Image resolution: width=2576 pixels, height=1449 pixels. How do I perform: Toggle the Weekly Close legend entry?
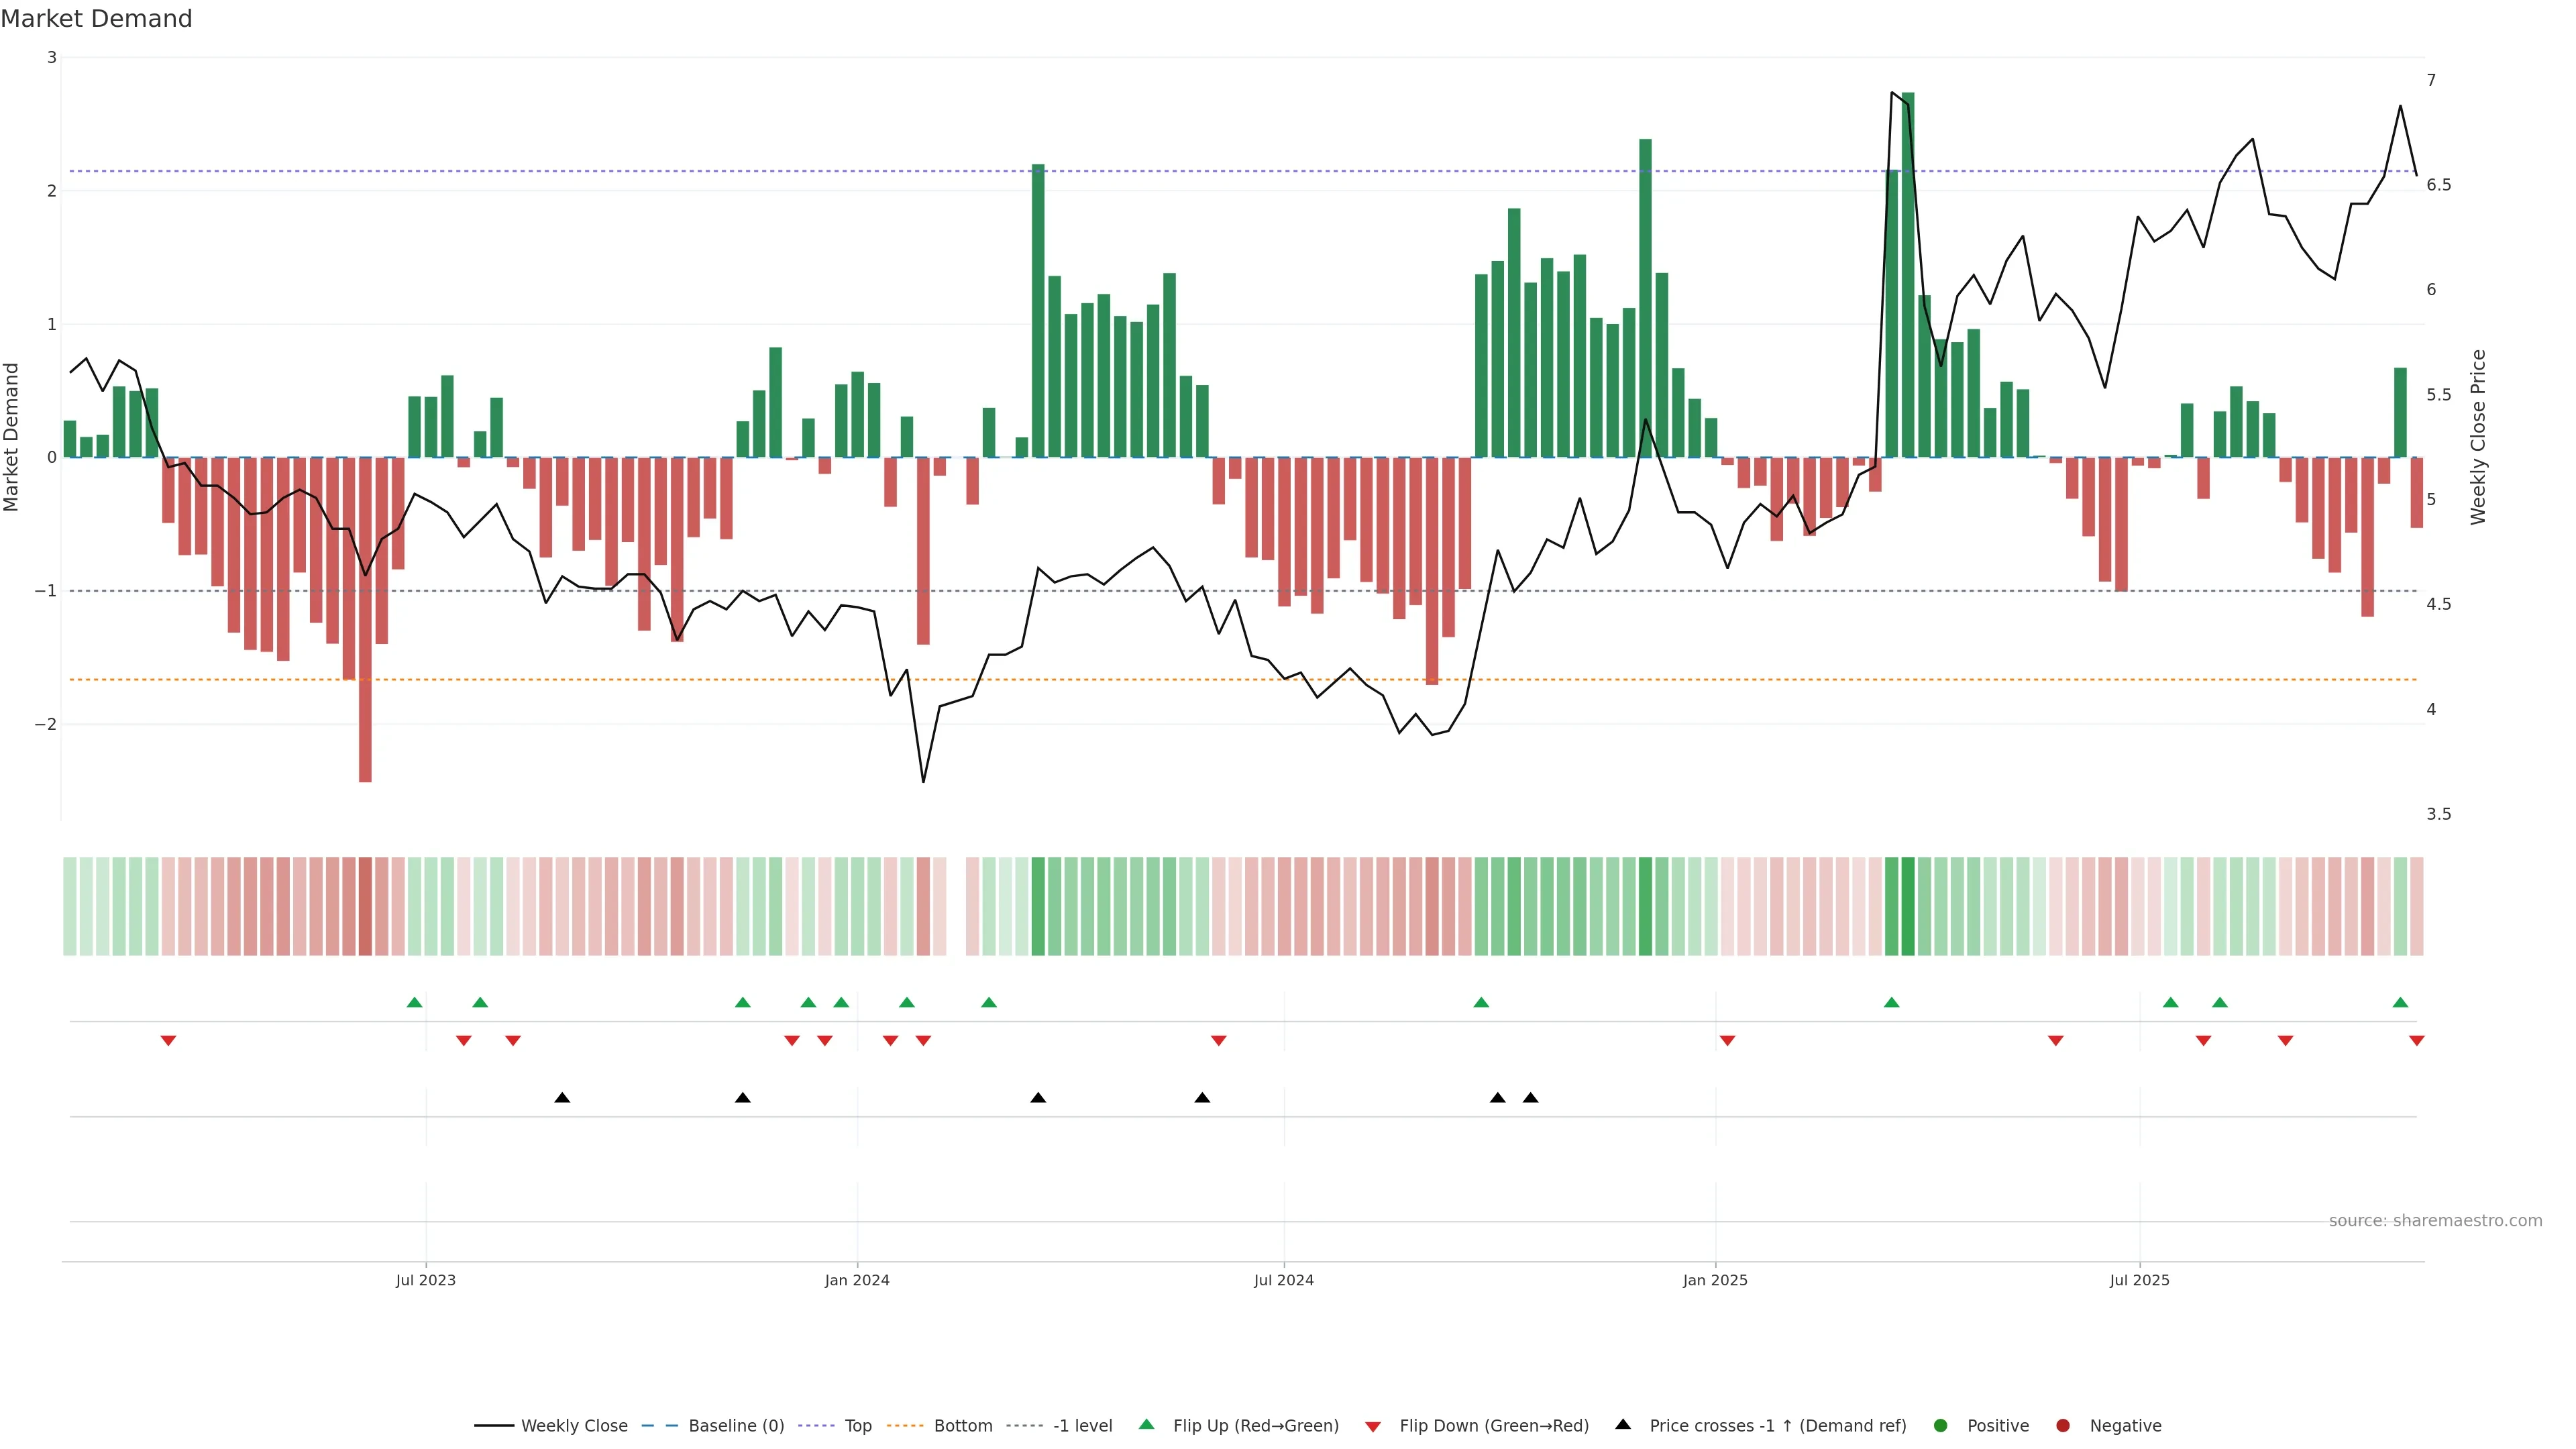pos(574,1425)
